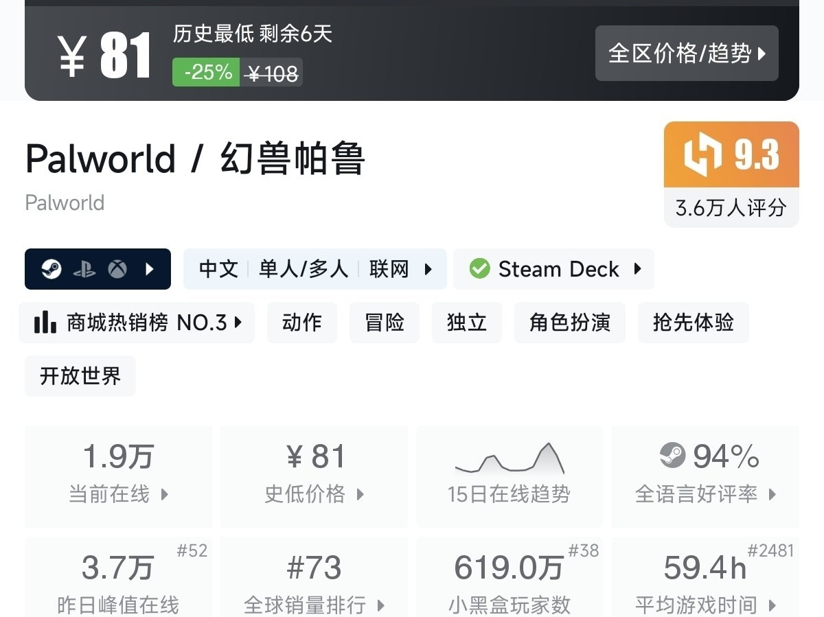Click the -25% discount badge

[206, 72]
